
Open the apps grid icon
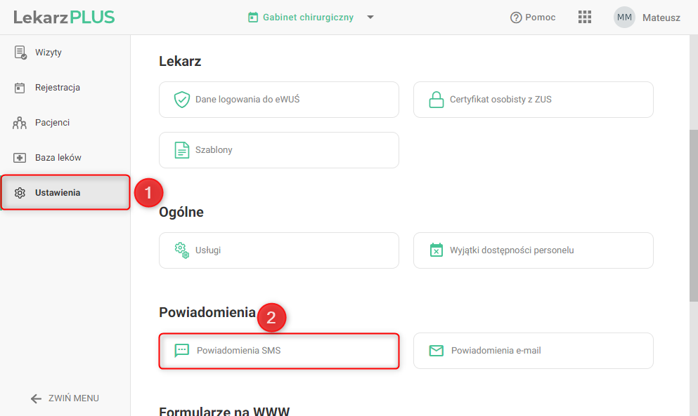tap(585, 18)
